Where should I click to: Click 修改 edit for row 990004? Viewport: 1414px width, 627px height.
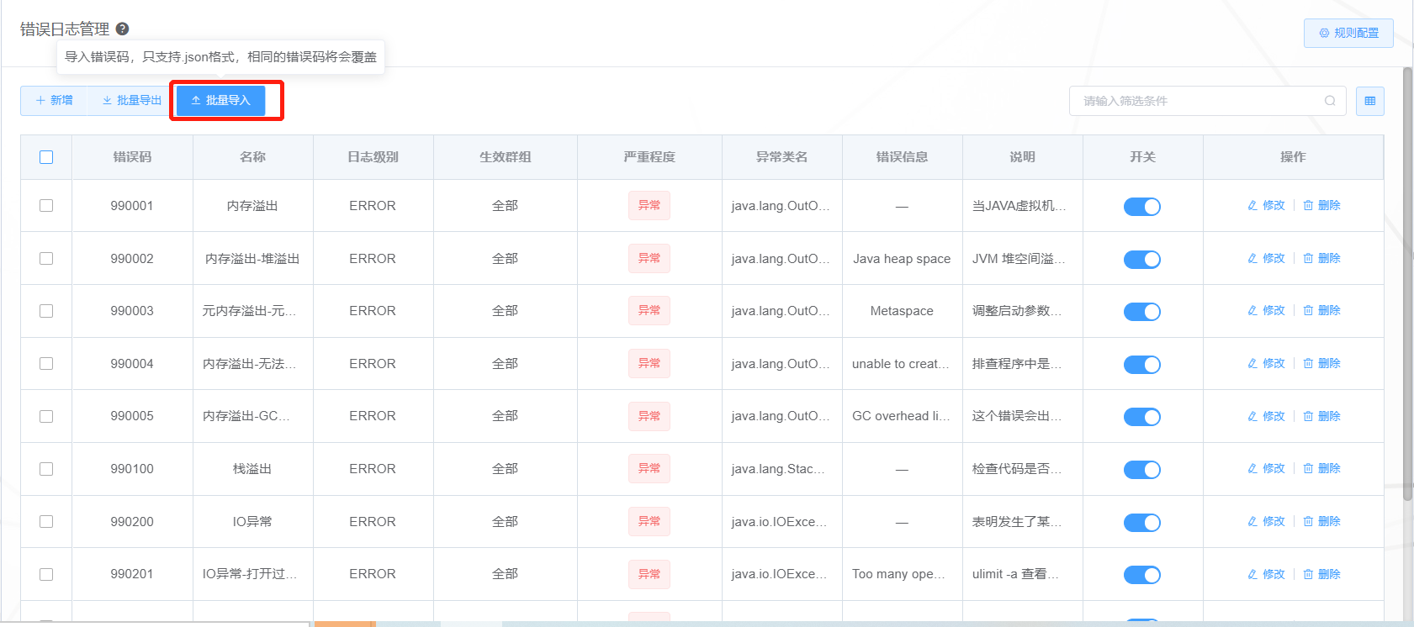[1266, 363]
